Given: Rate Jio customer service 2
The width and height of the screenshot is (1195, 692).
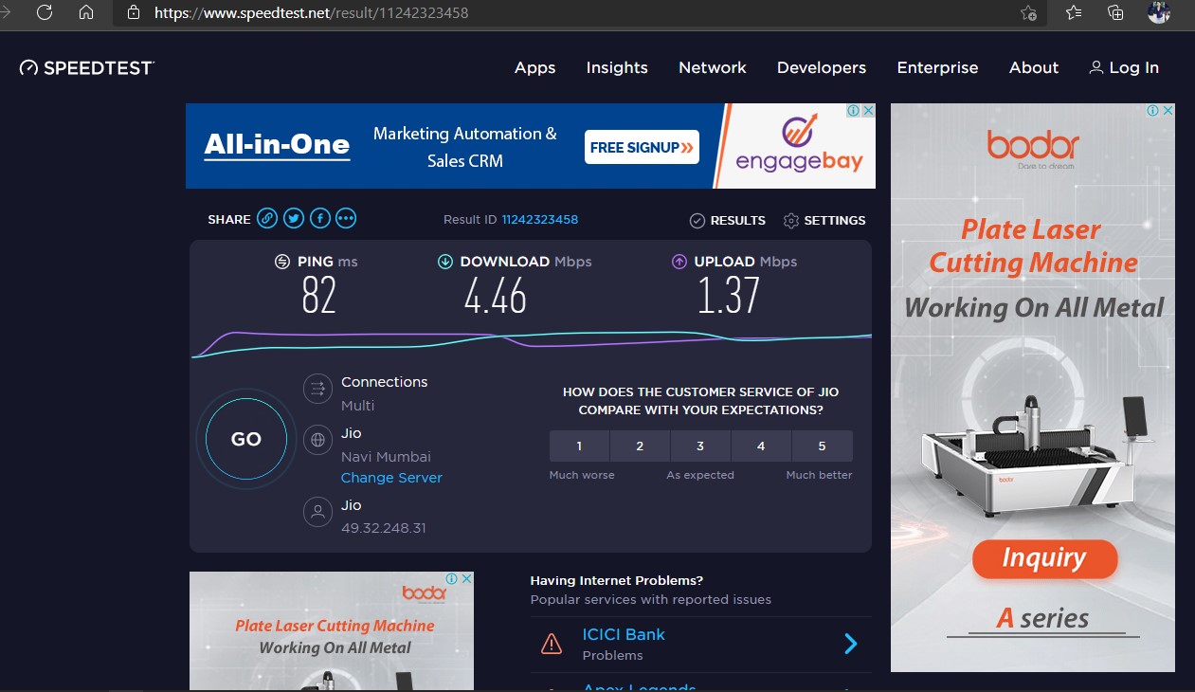Looking at the screenshot, I should pos(641,446).
